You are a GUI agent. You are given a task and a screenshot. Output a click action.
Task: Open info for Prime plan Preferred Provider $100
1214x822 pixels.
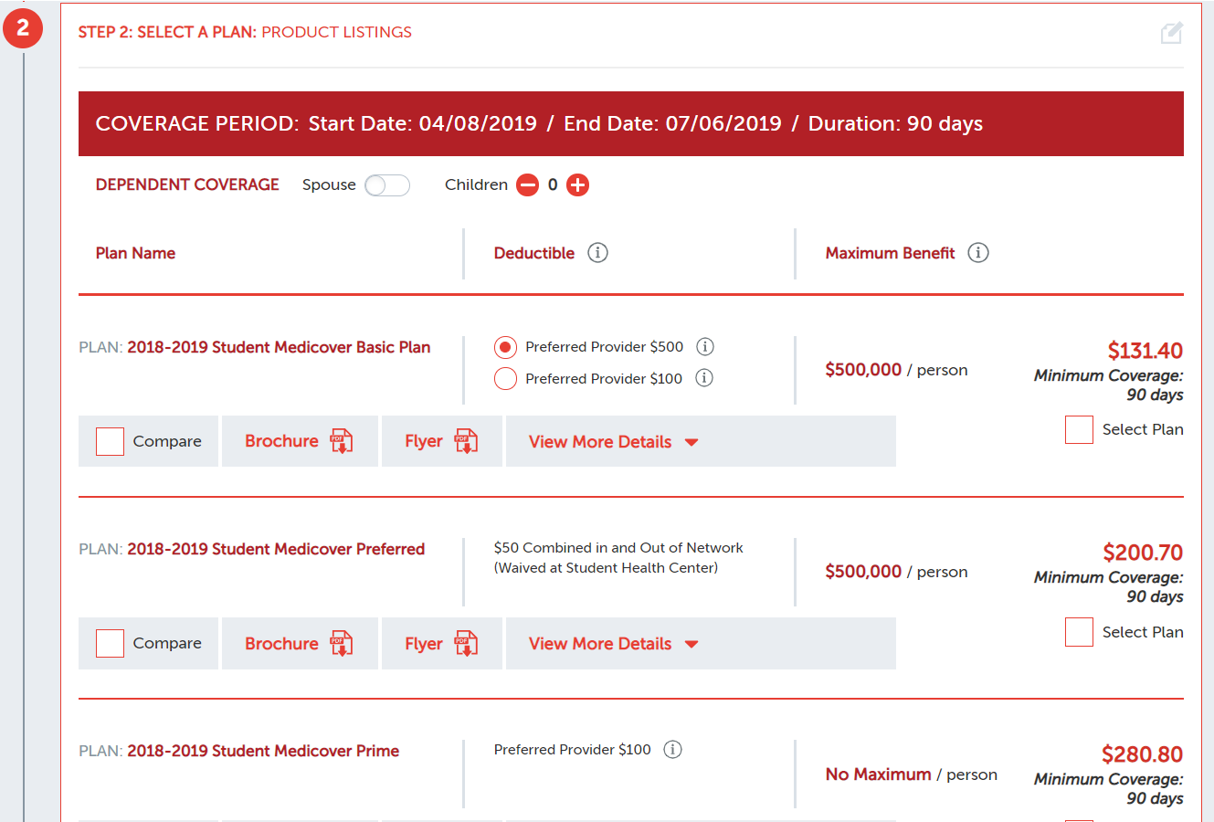(673, 750)
